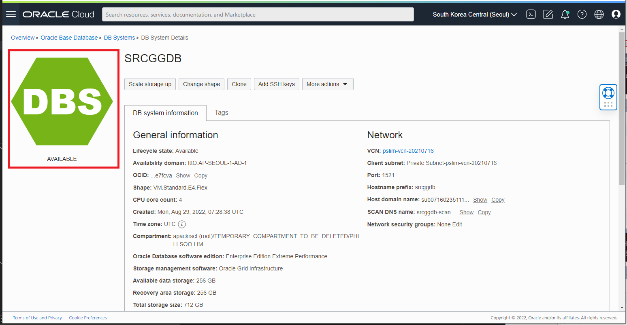
Task: Open Cookie Preferences link
Action: tap(88, 318)
